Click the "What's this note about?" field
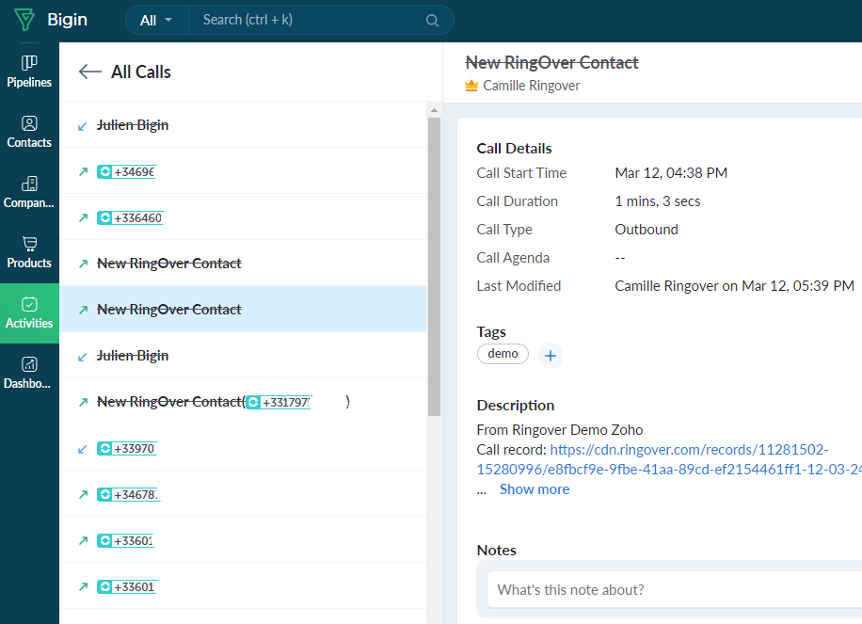The height and width of the screenshot is (624, 862). pyautogui.click(x=675, y=590)
